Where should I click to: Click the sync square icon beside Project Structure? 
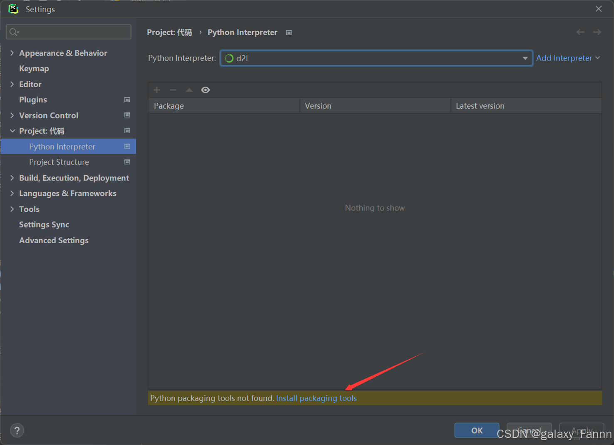(127, 162)
